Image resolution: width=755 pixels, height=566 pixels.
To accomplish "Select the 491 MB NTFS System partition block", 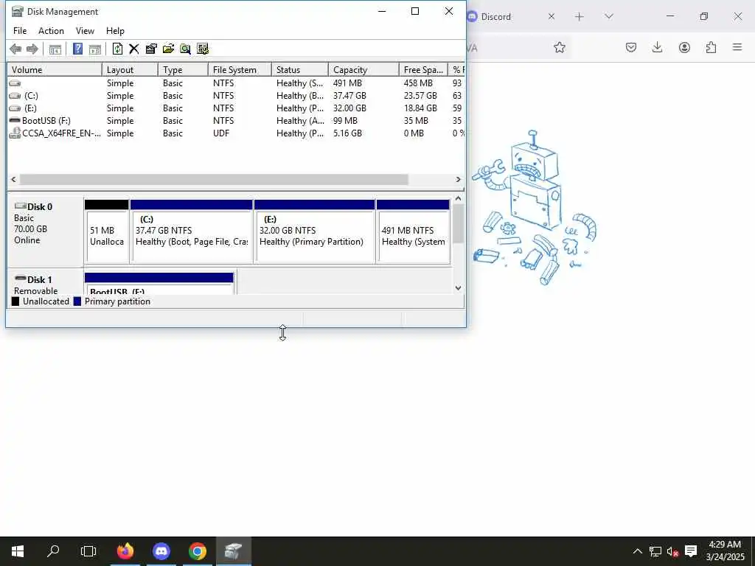I will coord(413,231).
